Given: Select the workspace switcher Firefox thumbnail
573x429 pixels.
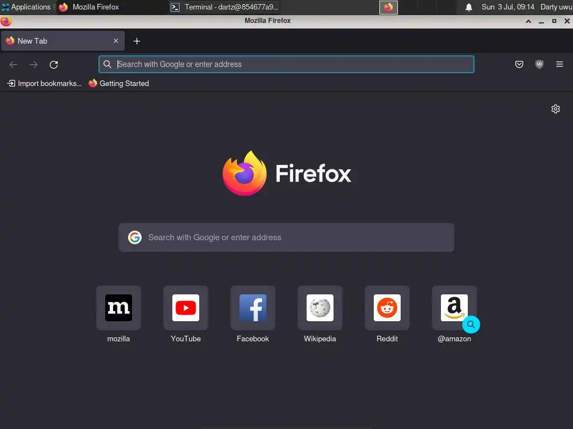Looking at the screenshot, I should tap(388, 7).
